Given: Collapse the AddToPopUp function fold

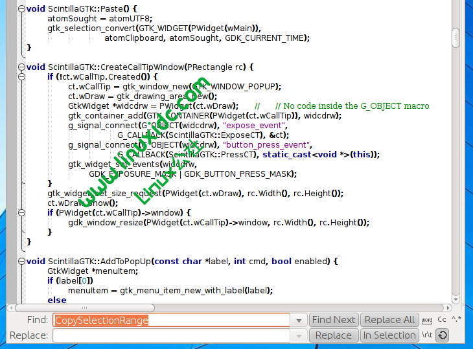Looking at the screenshot, I should [21, 261].
